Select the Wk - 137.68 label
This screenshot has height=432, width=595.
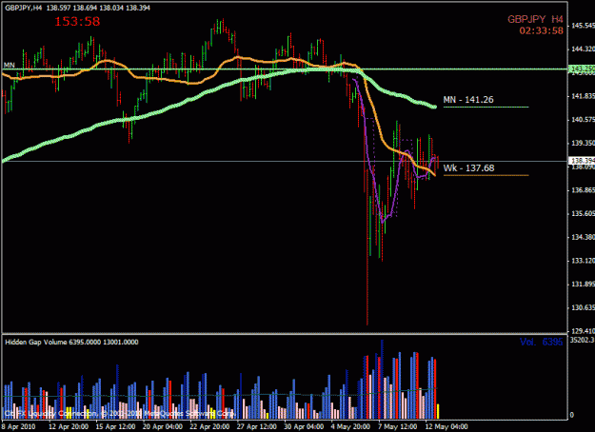pos(468,168)
